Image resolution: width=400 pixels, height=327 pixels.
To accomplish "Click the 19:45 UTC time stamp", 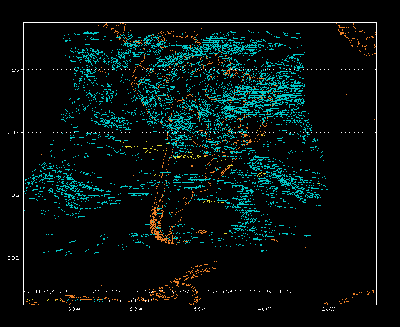I will (x=270, y=292).
